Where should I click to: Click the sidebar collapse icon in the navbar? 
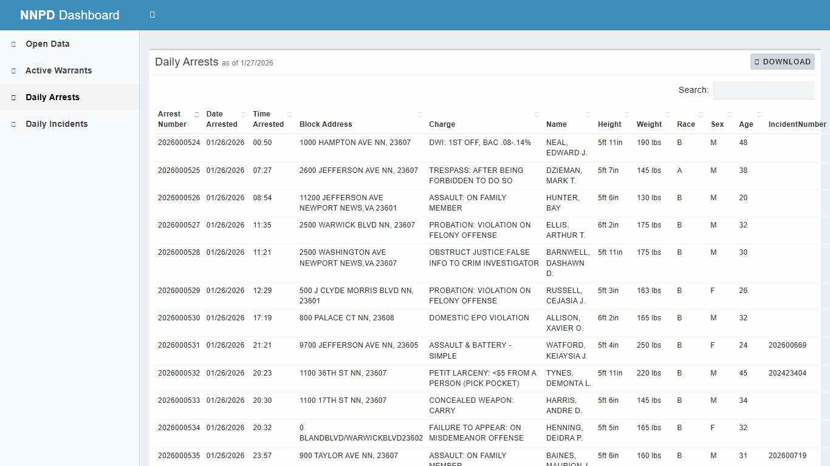coord(151,15)
